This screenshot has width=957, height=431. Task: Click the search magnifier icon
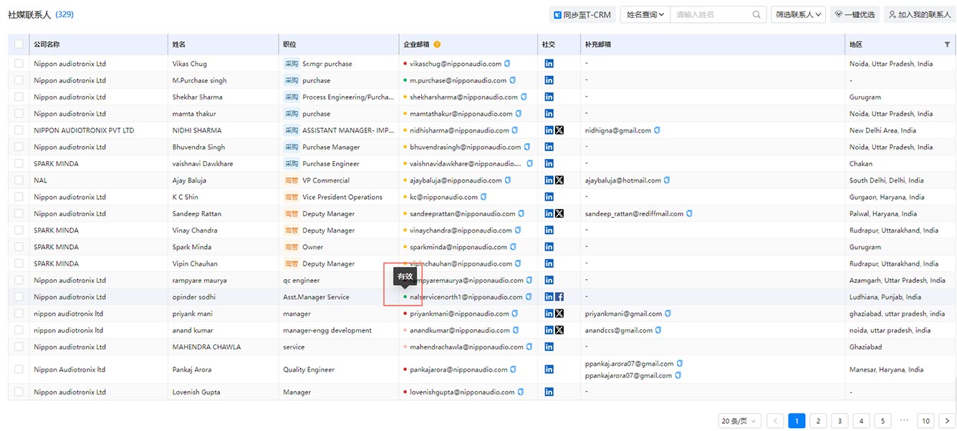756,14
